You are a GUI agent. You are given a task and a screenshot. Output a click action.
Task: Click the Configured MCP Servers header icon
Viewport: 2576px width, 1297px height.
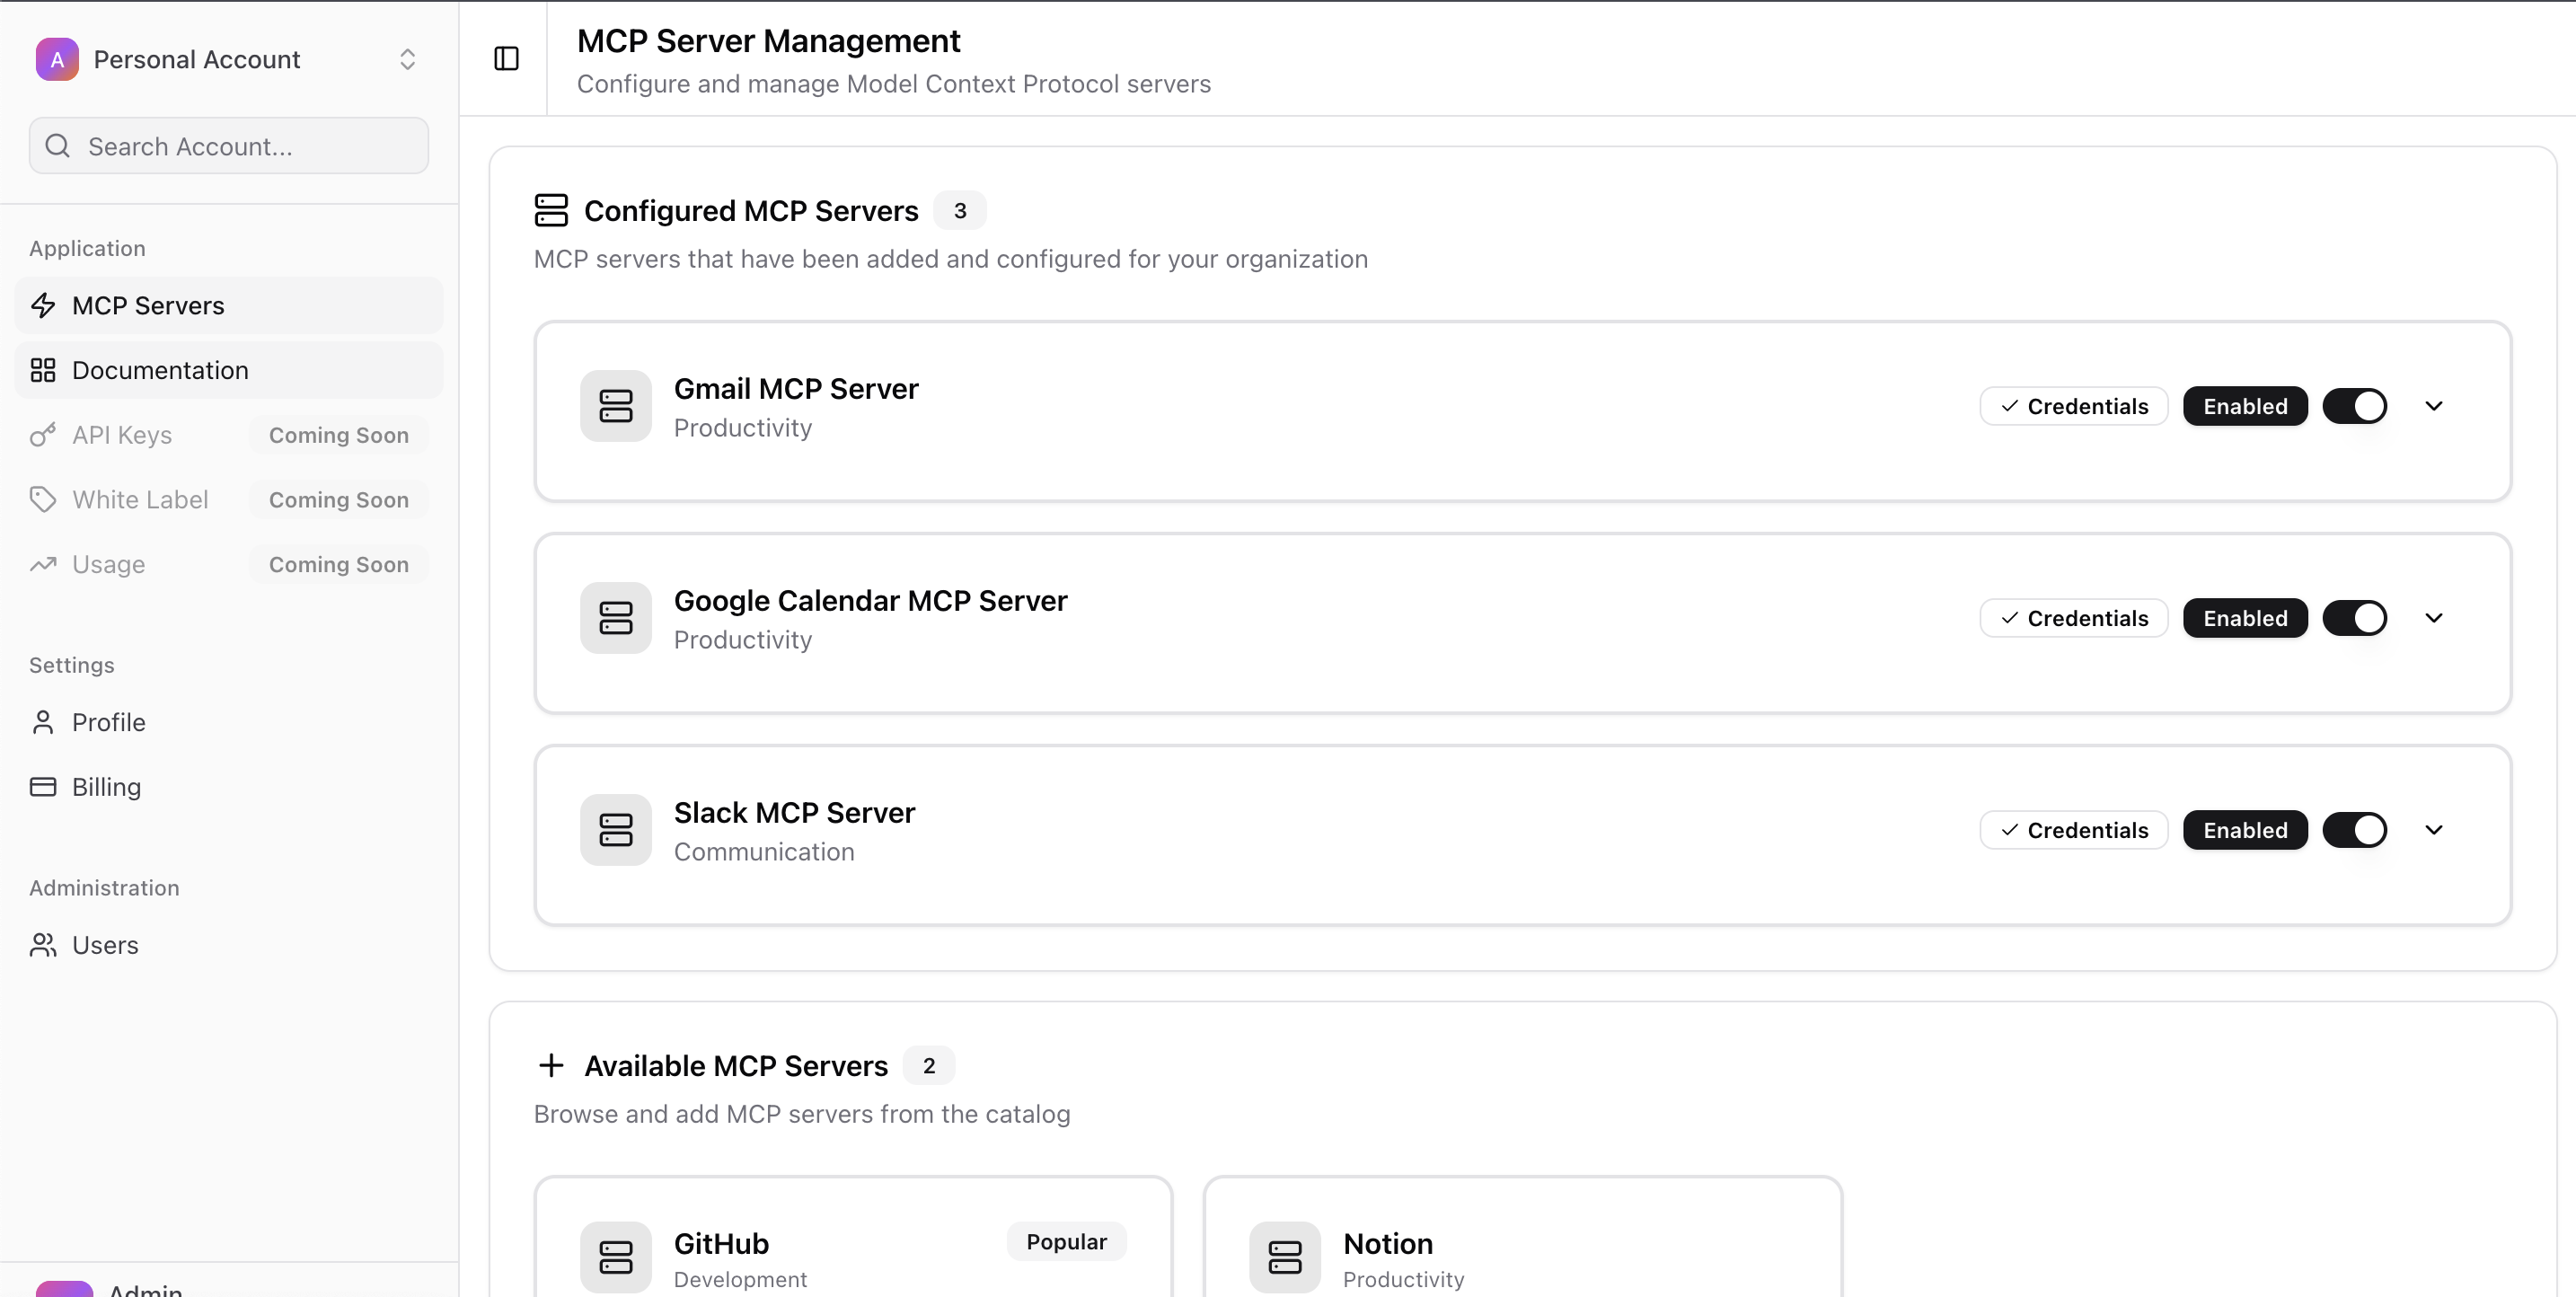pyautogui.click(x=551, y=211)
